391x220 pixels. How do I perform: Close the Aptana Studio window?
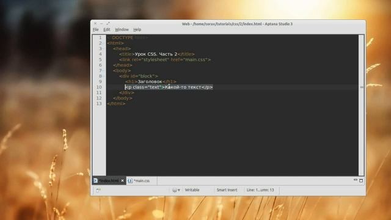[x=95, y=23]
